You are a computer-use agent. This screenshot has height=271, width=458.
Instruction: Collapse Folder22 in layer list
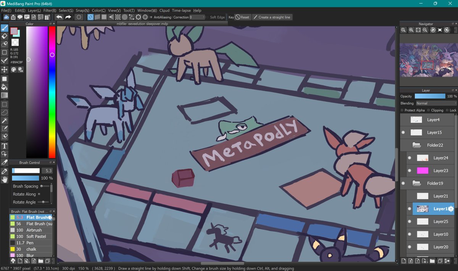click(417, 145)
